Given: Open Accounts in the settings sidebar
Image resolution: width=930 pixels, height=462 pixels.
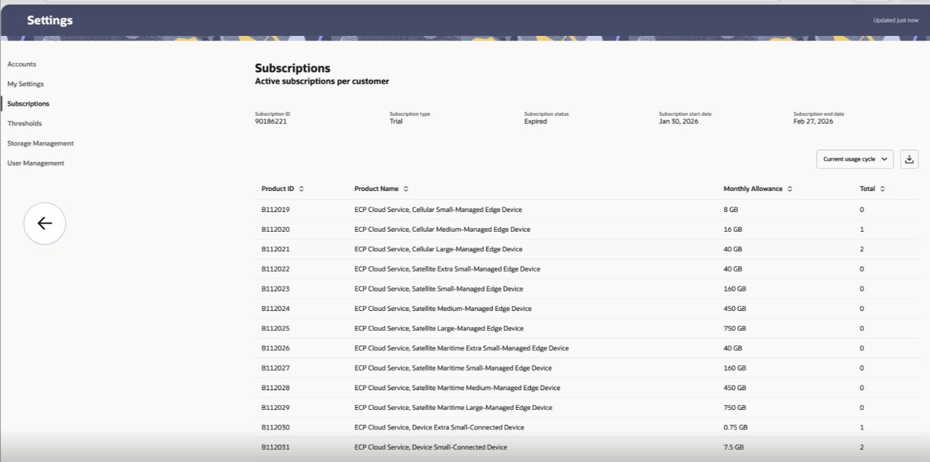Looking at the screenshot, I should (x=22, y=64).
